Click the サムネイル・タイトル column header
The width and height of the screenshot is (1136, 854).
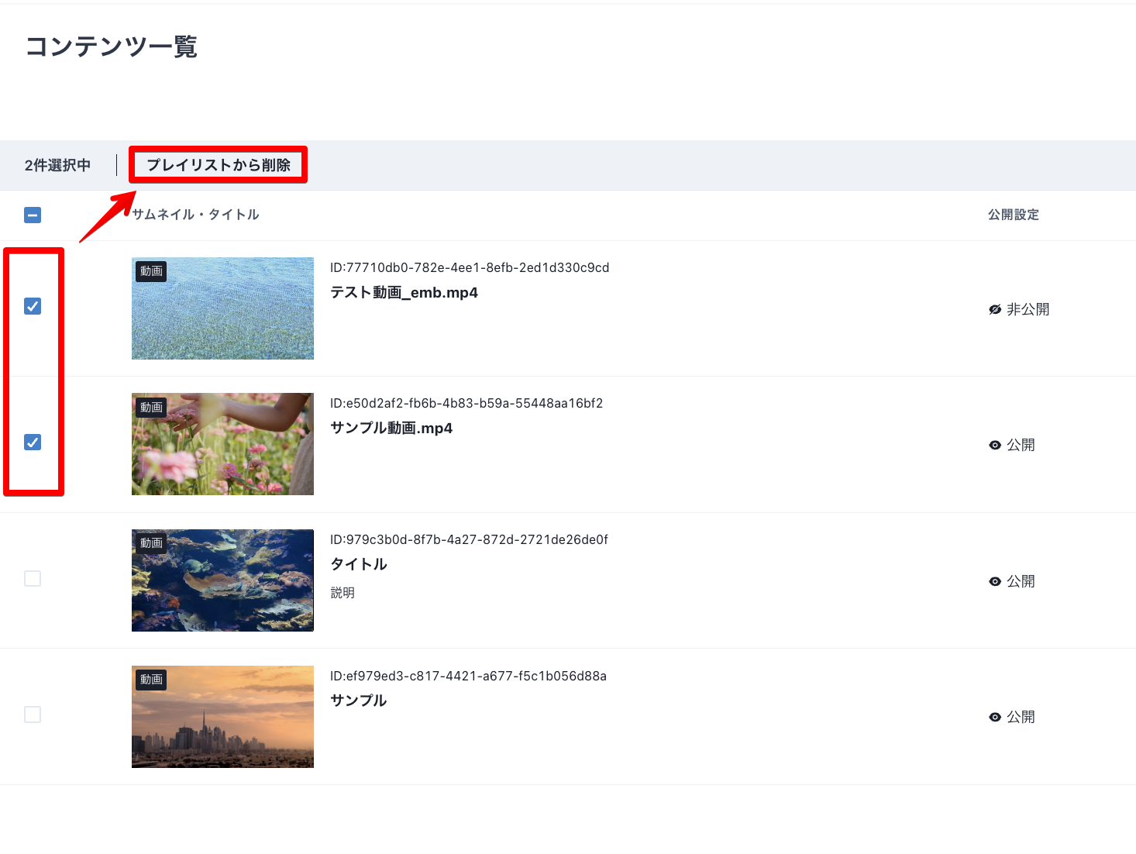[x=194, y=215]
